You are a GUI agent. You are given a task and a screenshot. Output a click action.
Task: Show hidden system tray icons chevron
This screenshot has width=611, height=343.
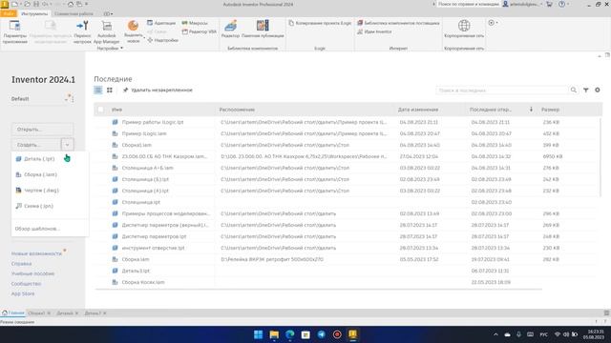click(495, 334)
